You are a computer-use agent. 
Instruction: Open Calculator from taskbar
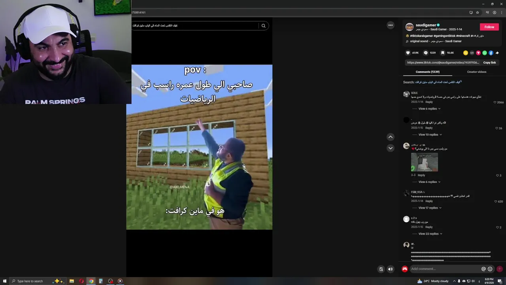[101, 281]
